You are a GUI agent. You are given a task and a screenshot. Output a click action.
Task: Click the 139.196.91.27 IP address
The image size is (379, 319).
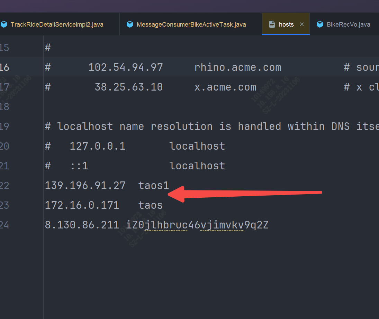tap(85, 186)
